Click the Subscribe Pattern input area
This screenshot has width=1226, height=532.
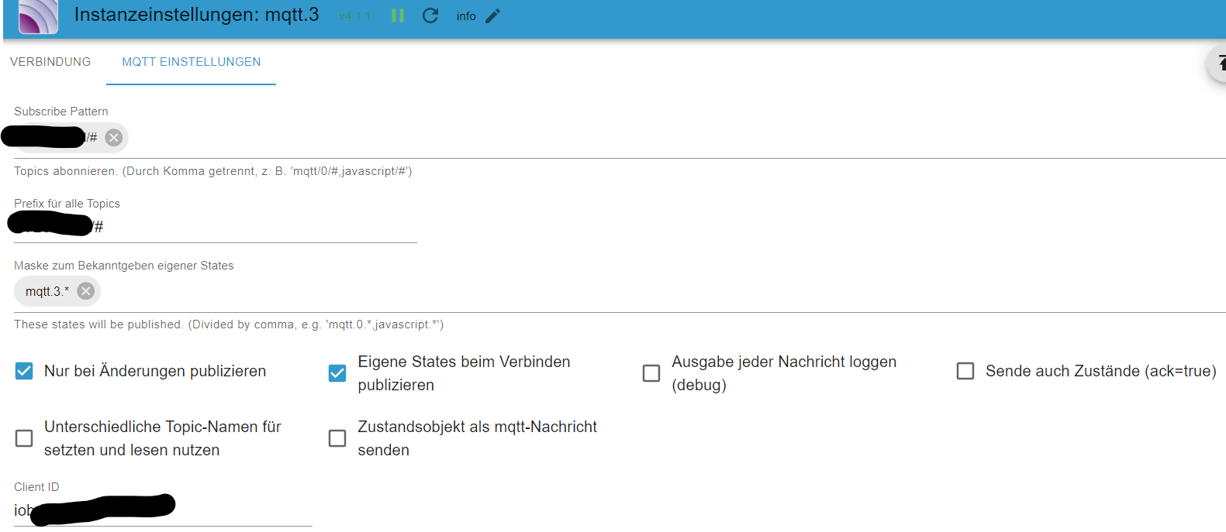click(x=620, y=138)
